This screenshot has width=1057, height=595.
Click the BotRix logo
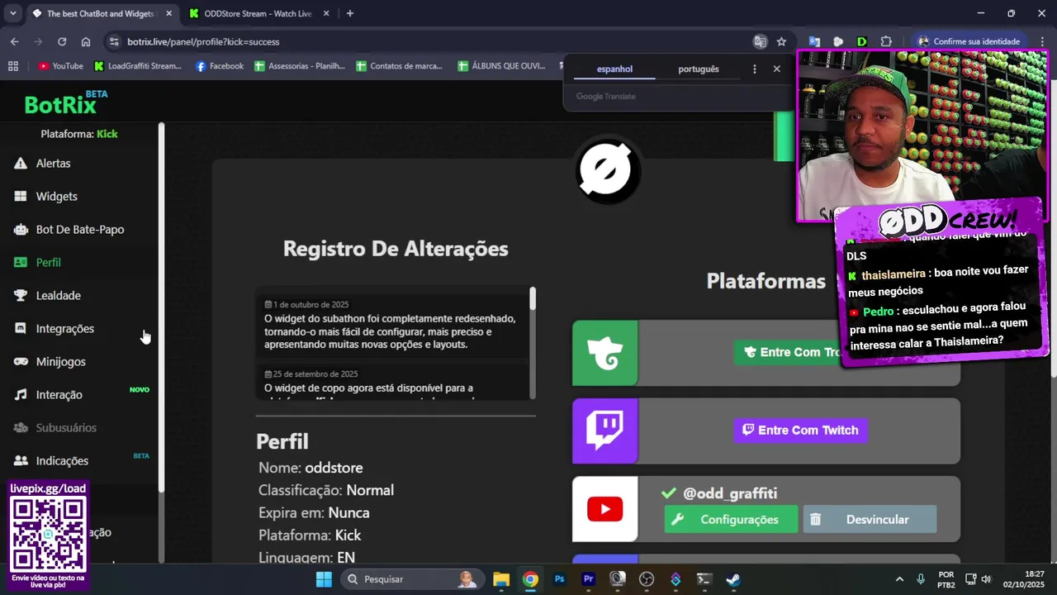pos(65,103)
